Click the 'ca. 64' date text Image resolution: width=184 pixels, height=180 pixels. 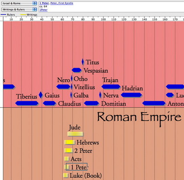tap(43, 6)
